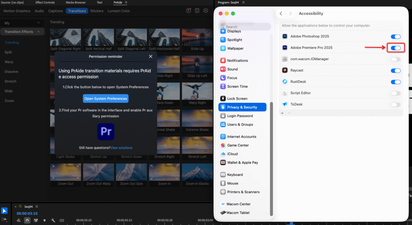The width and height of the screenshot is (412, 225).
Task: Go back in System Settings
Action: tap(281, 13)
